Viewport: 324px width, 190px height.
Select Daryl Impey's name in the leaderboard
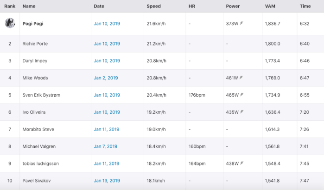click(35, 61)
